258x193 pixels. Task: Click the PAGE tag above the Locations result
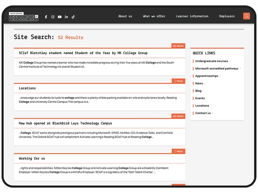(178, 81)
